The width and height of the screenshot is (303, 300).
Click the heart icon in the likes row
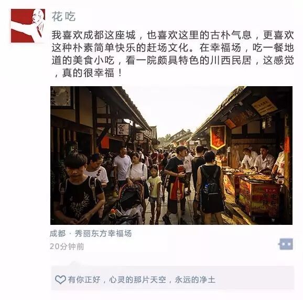coord(60,280)
